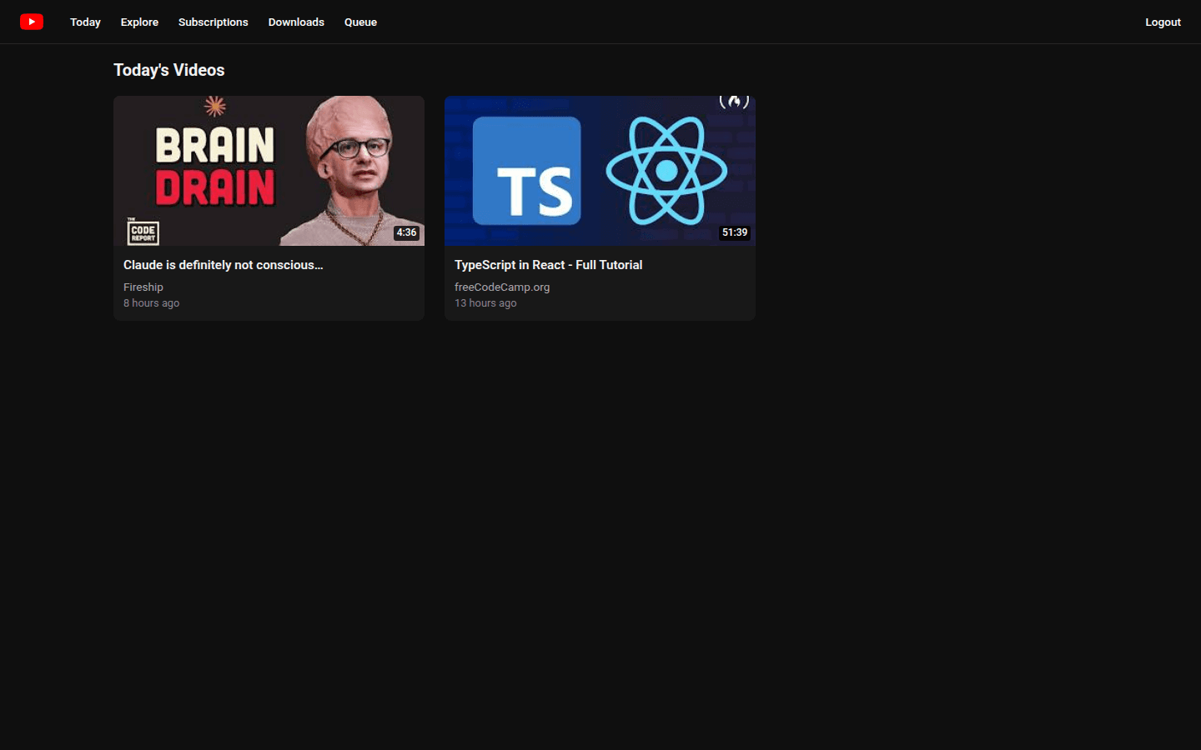This screenshot has width=1201, height=750.
Task: Click the 'Today's Videos' heading
Action: click(x=168, y=70)
